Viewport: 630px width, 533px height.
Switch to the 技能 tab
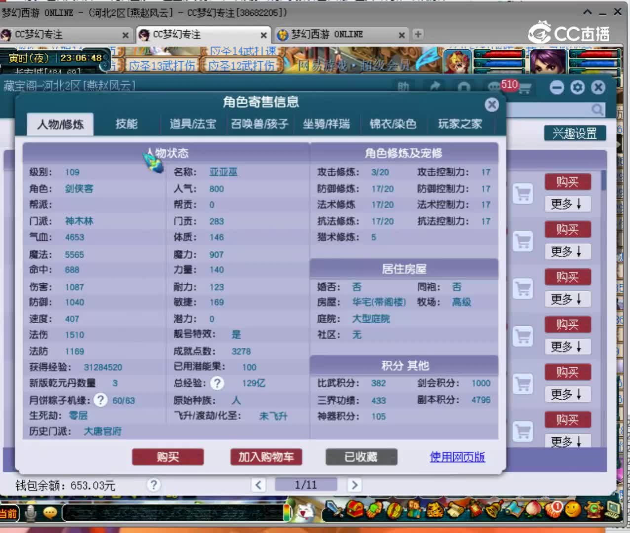(x=126, y=124)
